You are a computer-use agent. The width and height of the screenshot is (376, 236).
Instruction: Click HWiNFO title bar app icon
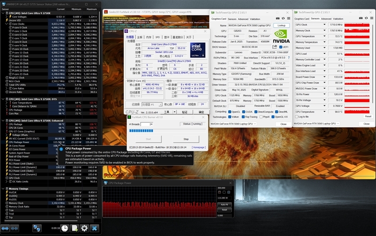pos(3,4)
